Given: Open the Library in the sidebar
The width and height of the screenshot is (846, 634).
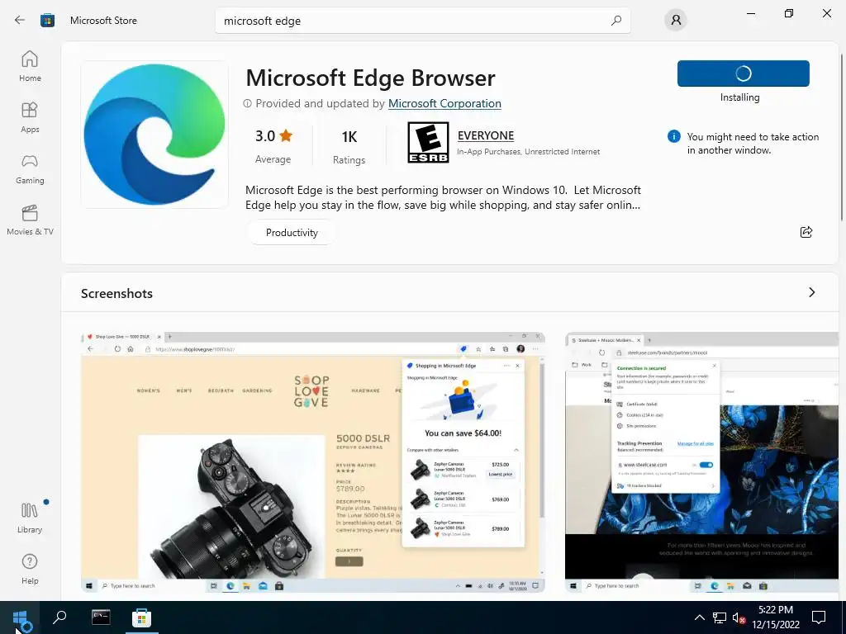Looking at the screenshot, I should (x=30, y=518).
